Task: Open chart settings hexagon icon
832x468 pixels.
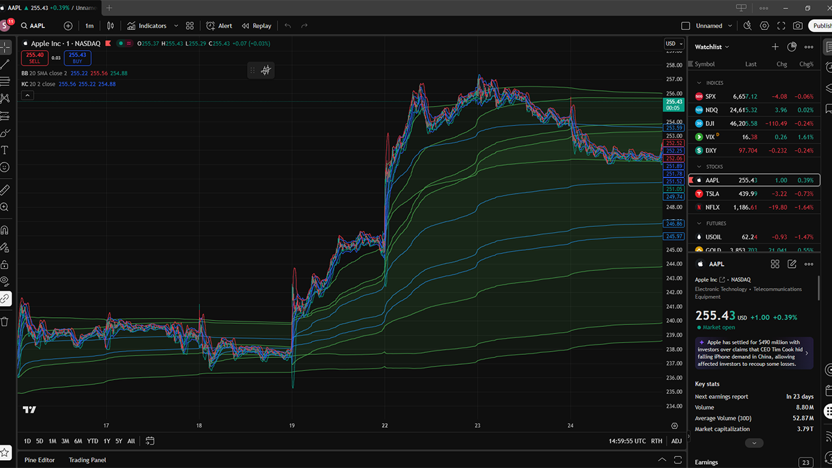Action: click(x=764, y=26)
